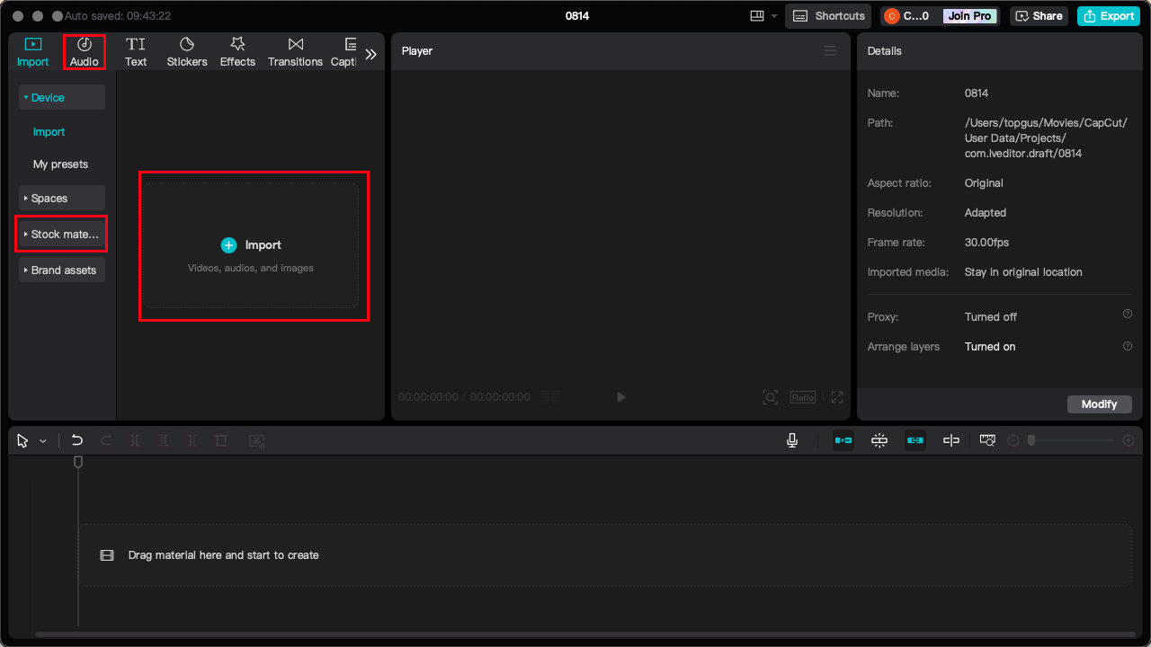
Task: Open the Text panel
Action: coord(136,51)
